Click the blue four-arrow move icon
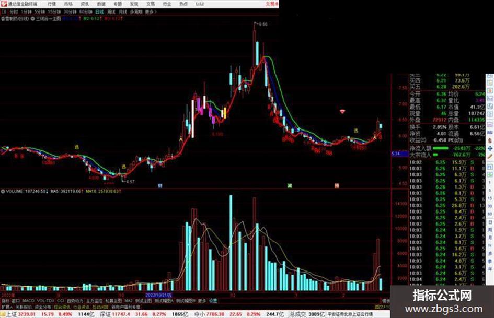Screen dimensions: 494x318 pyautogui.click(x=490, y=148)
